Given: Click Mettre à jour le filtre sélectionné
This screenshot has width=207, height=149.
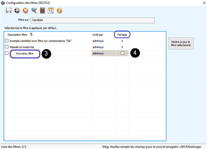Looking at the screenshot, I should tap(181, 43).
